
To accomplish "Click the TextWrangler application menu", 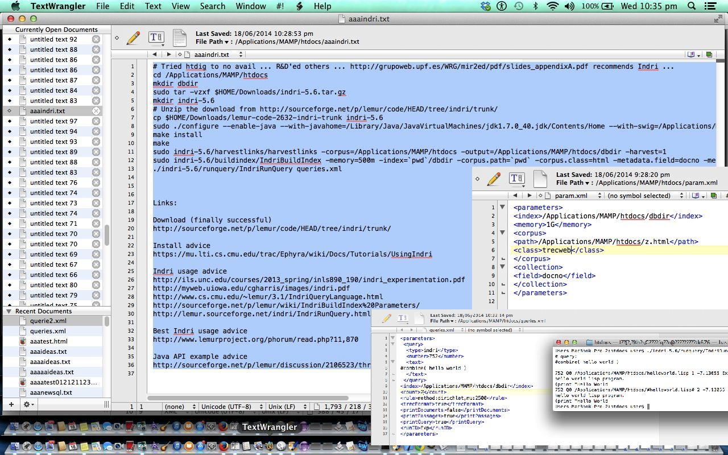I will [57, 6].
